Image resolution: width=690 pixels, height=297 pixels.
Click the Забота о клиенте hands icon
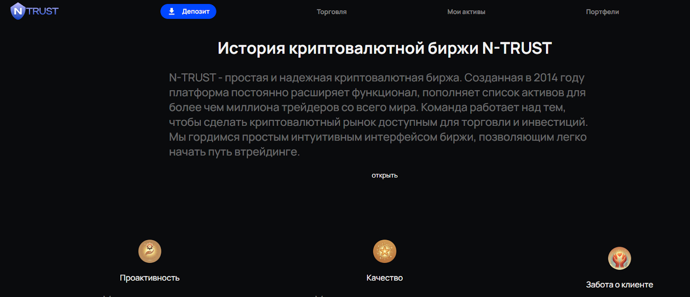point(619,258)
